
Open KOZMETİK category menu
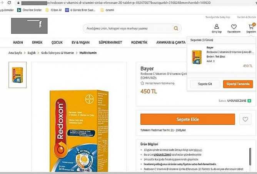click(139, 42)
